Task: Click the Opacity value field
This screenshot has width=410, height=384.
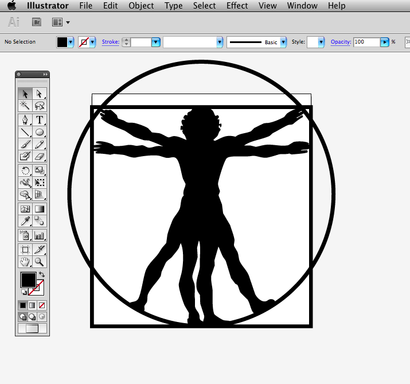Action: [x=366, y=42]
